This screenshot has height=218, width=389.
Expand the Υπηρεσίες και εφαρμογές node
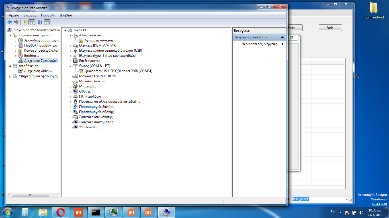point(11,76)
